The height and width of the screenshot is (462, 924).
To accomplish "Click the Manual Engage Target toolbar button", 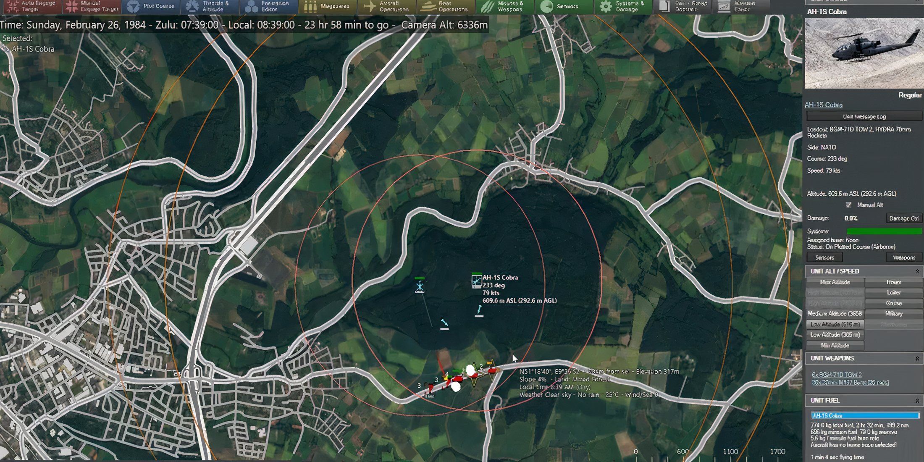I will pyautogui.click(x=92, y=6).
